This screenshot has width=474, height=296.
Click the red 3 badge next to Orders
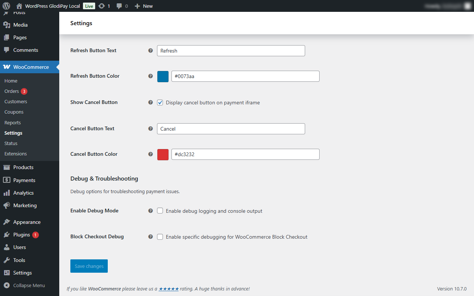click(24, 91)
